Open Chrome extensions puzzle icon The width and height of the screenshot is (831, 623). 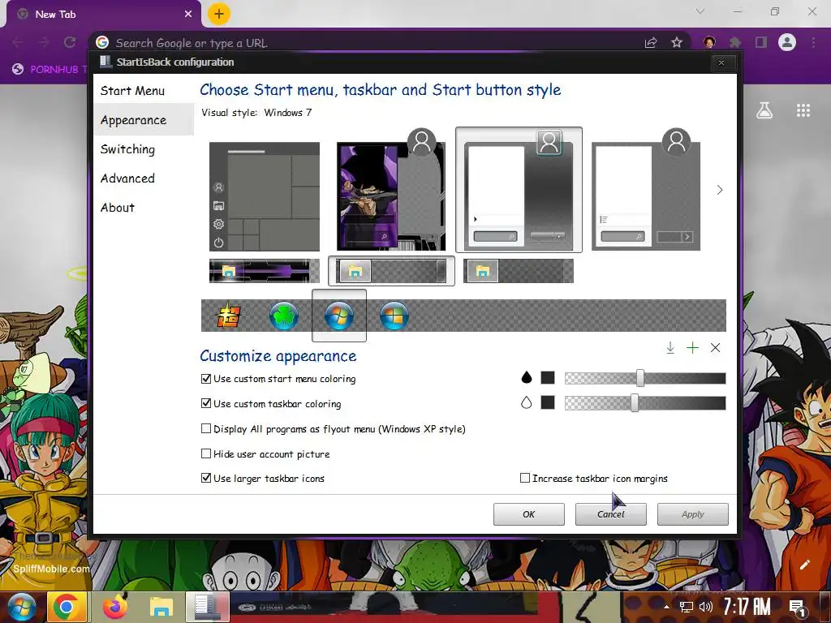tap(735, 42)
